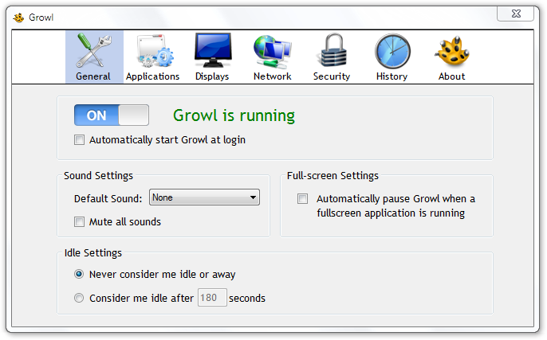Enable auto-pause when fullscreen application runs
The height and width of the screenshot is (340, 547).
302,199
